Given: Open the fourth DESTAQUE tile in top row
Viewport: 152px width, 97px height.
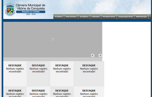Looking at the screenshot, I should click(x=89, y=74).
